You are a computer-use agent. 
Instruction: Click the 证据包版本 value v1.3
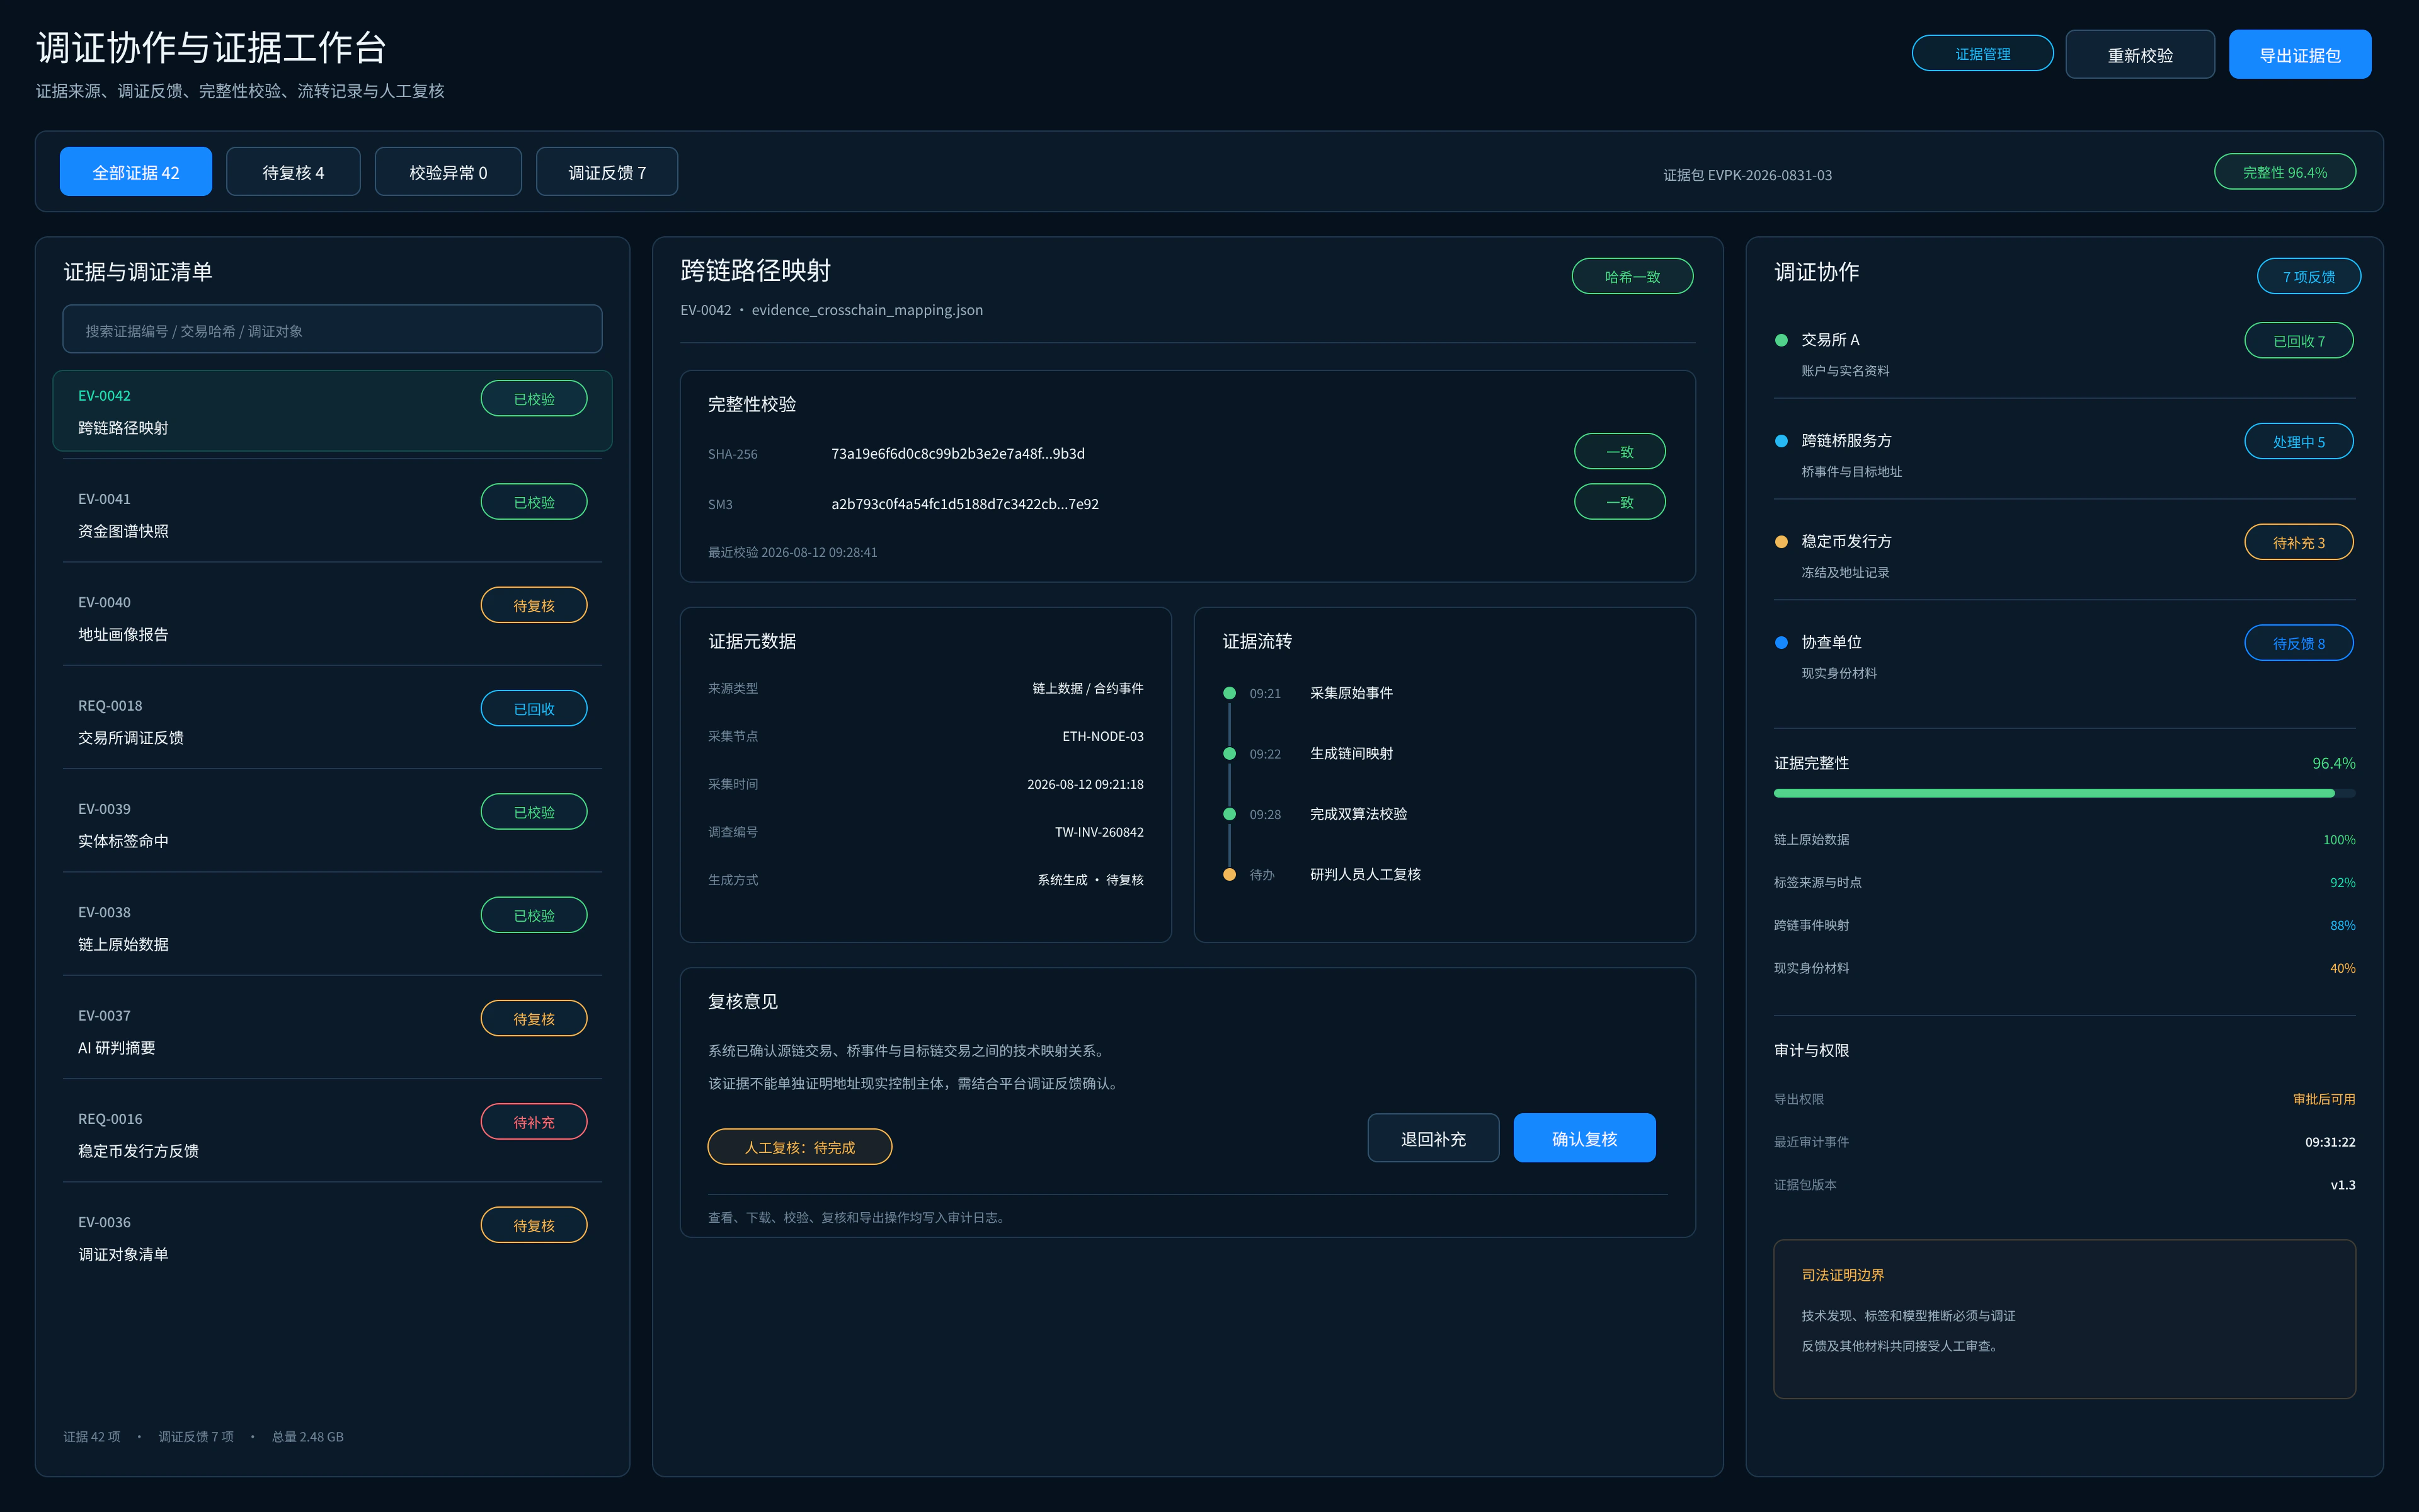tap(2342, 1185)
